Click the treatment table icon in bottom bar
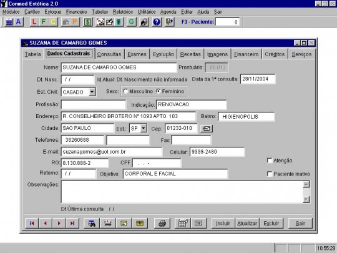 click(x=108, y=223)
